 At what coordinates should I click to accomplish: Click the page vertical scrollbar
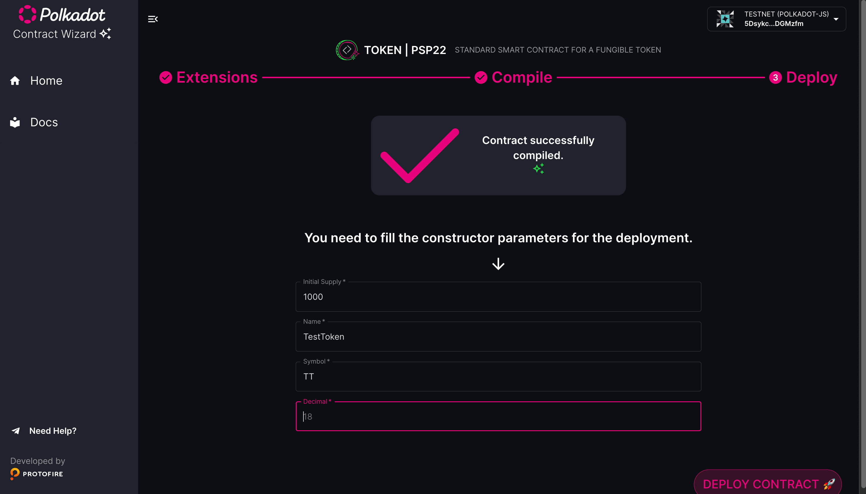[863, 238]
